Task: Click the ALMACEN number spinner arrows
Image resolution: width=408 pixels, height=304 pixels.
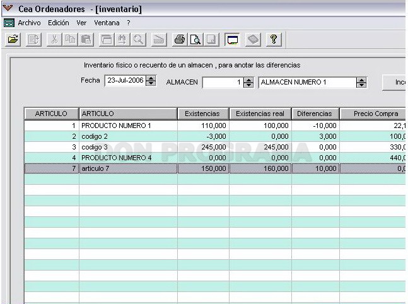Action: tap(248, 83)
